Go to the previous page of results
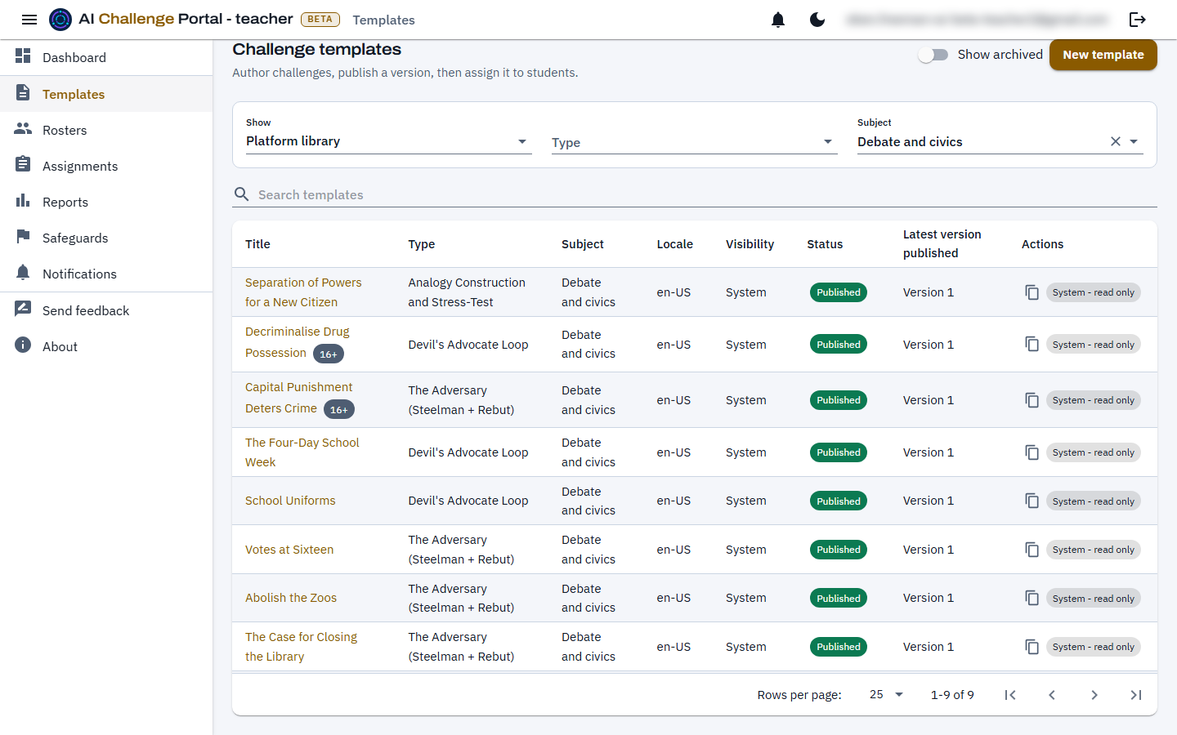Screen dimensions: 1177x735 [1052, 695]
